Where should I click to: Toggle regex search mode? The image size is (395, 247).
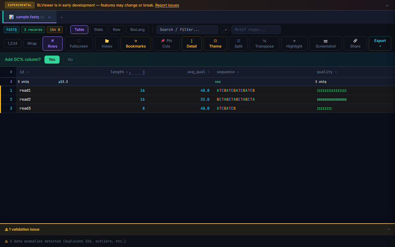coord(225,29)
